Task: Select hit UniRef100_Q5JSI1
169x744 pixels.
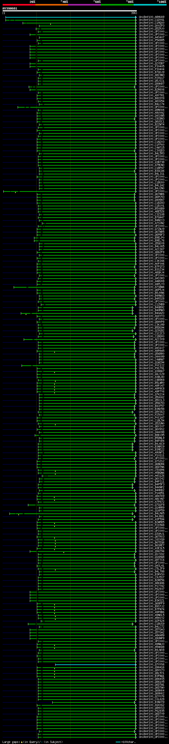Action: click(x=152, y=81)
